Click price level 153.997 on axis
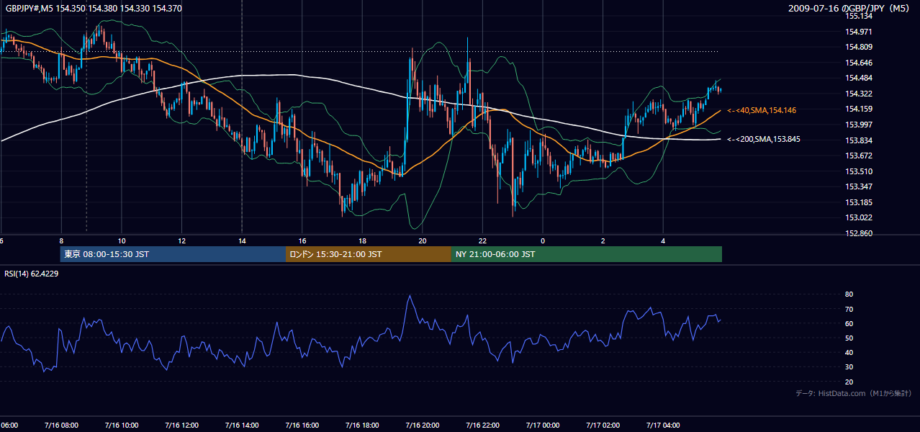This screenshot has height=432, width=920. (x=859, y=125)
